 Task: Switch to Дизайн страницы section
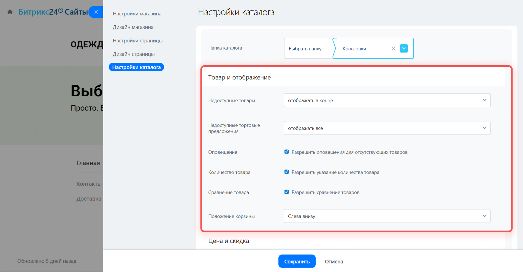134,54
